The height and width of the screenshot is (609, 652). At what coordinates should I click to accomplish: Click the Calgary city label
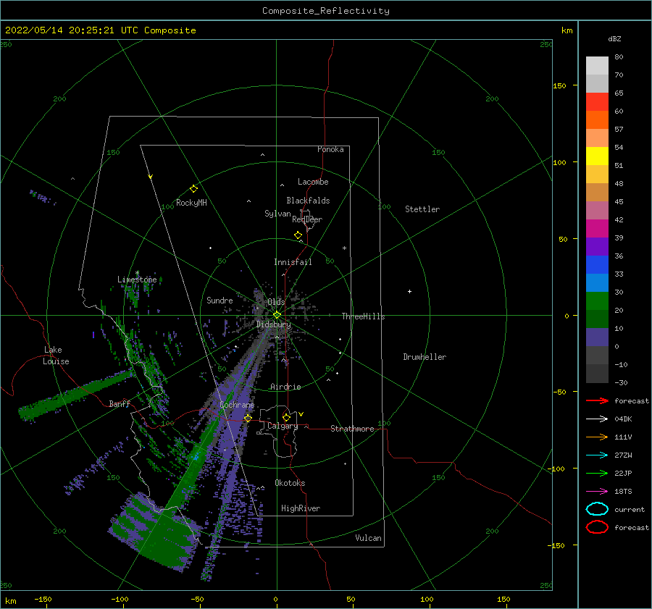coord(283,426)
